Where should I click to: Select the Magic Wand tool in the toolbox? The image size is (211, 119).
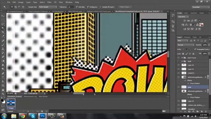[3, 28]
